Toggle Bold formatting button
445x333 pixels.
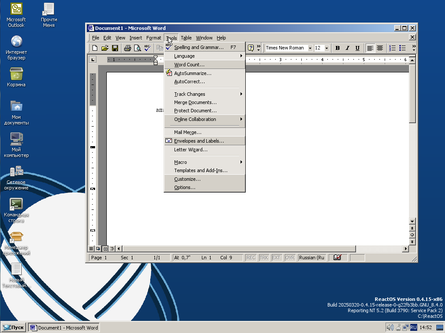(x=337, y=48)
